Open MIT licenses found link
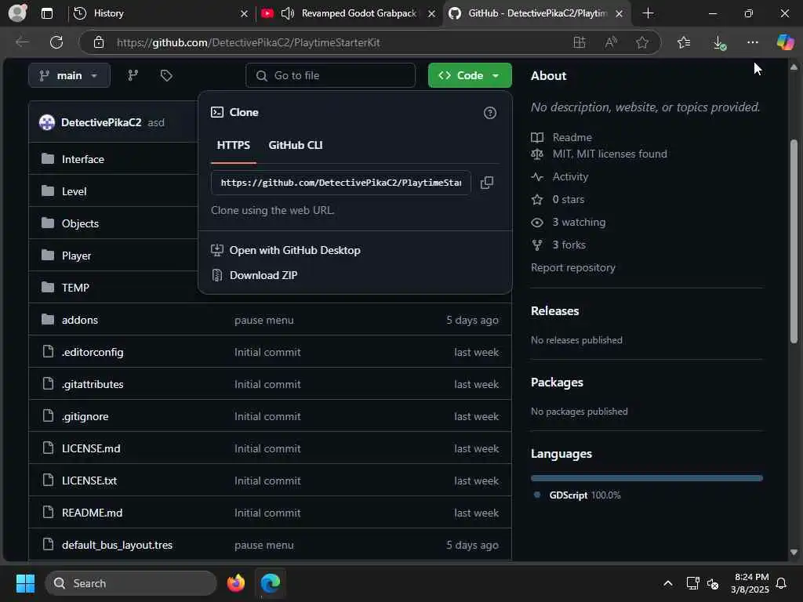Screen dimensions: 803x602 (x=609, y=154)
